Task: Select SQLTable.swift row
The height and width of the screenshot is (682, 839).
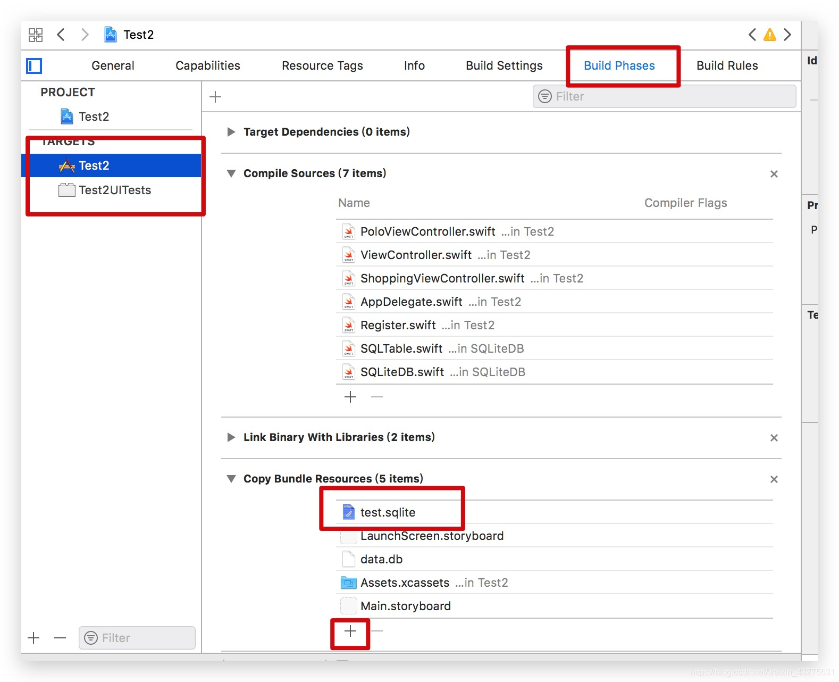Action: pyautogui.click(x=555, y=348)
